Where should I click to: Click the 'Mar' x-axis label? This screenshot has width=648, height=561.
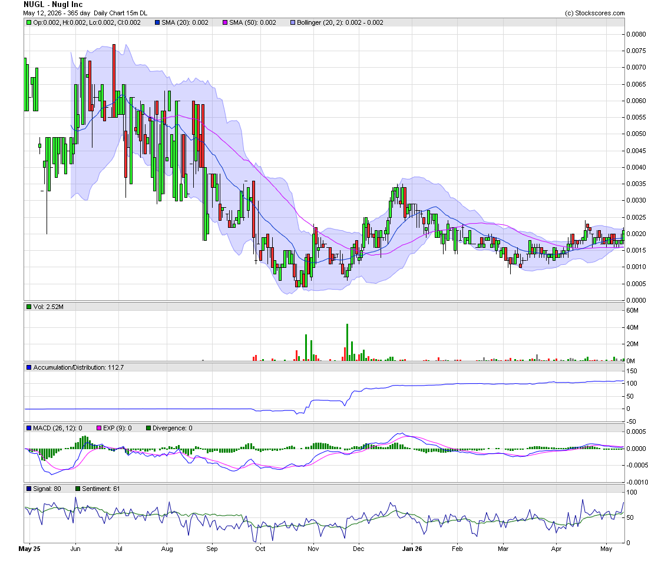503,549
